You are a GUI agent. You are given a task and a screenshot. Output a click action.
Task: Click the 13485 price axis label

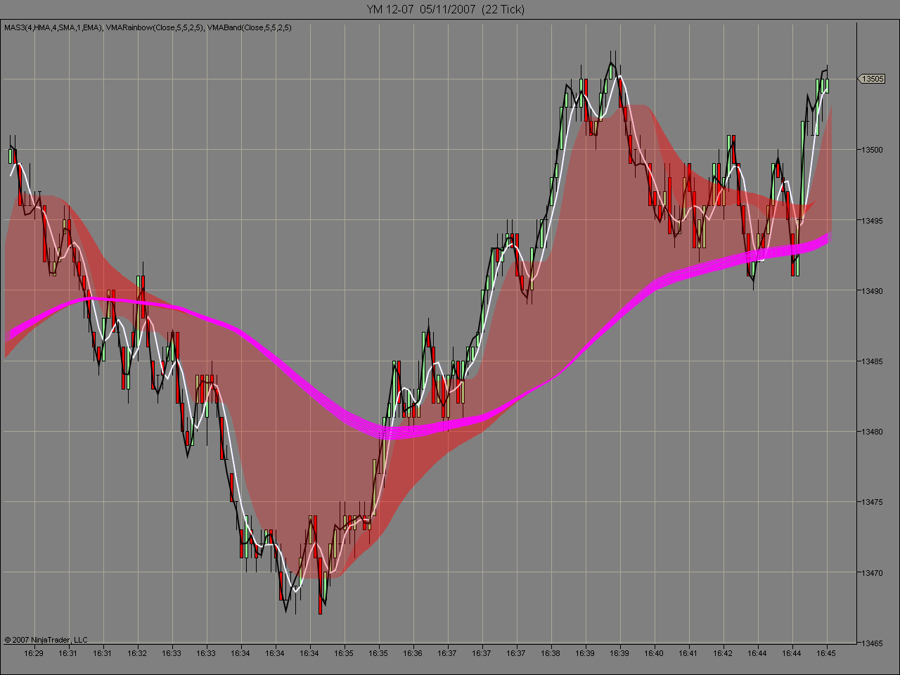(x=873, y=361)
